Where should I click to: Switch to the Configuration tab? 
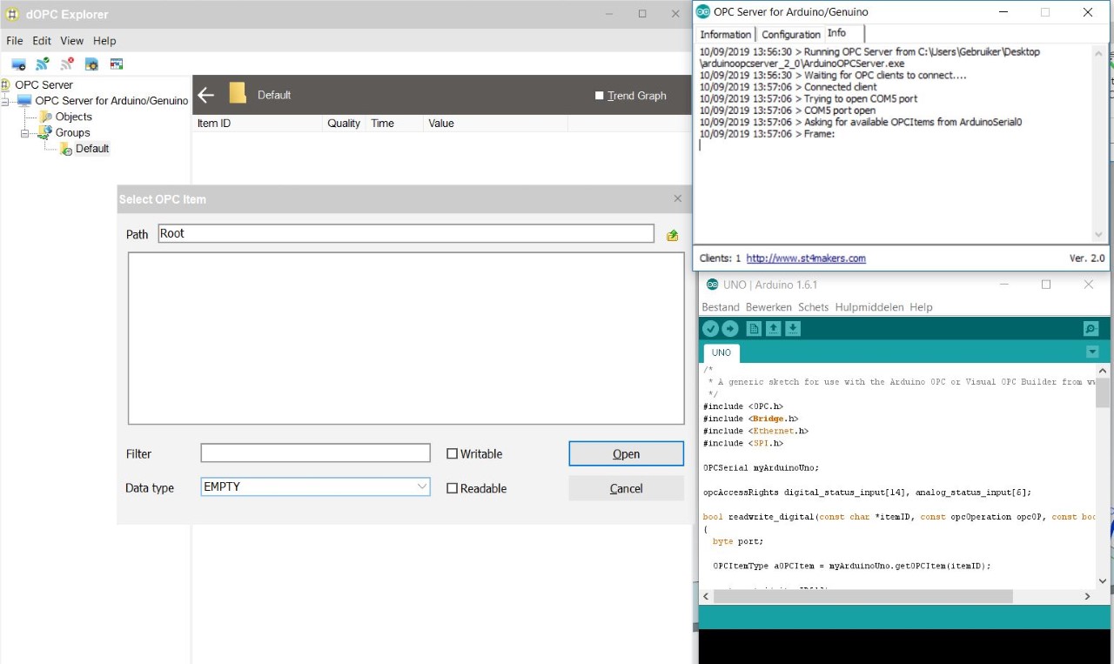pos(790,34)
